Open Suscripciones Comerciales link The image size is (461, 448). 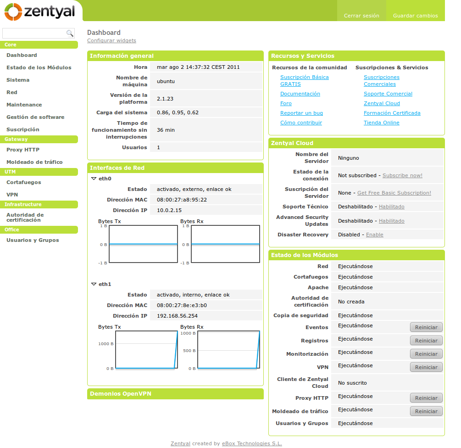point(382,81)
